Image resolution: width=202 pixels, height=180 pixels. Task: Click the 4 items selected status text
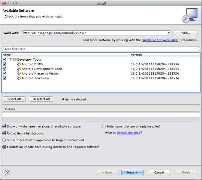click(x=74, y=99)
